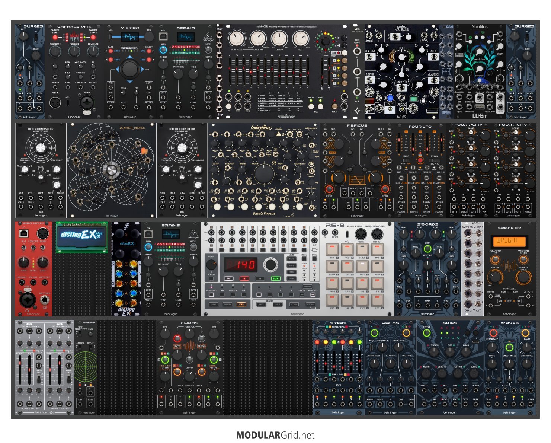Click the Victor joystick
Viewport: 551px width, 443px height.
click(129, 69)
